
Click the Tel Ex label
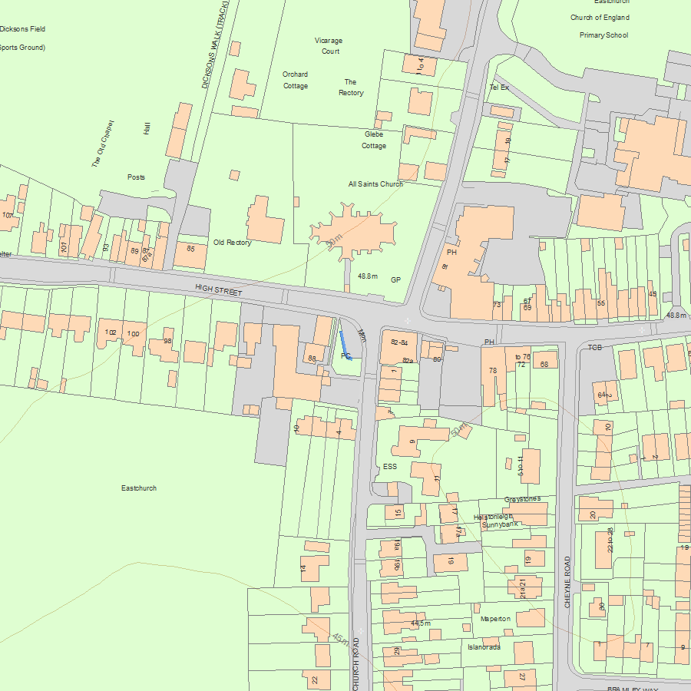(x=499, y=88)
